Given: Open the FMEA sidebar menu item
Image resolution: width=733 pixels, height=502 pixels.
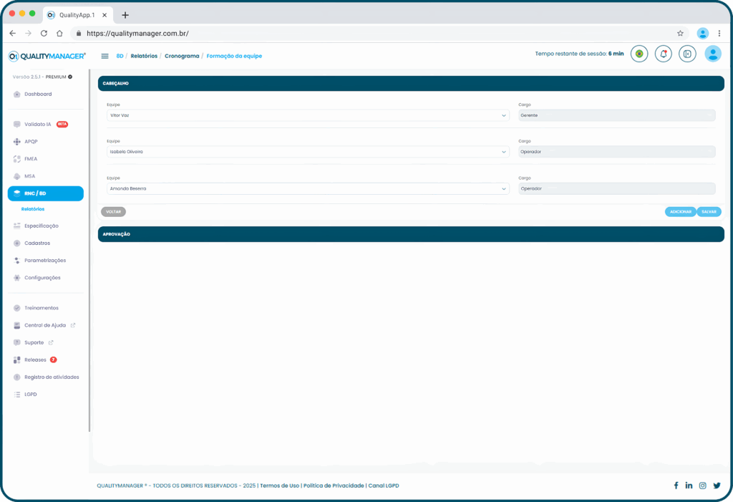Looking at the screenshot, I should point(31,159).
